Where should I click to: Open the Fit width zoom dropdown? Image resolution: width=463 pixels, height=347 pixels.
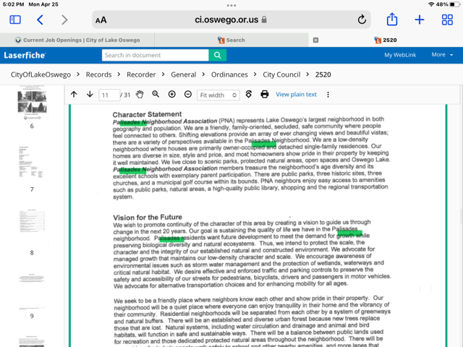218,95
